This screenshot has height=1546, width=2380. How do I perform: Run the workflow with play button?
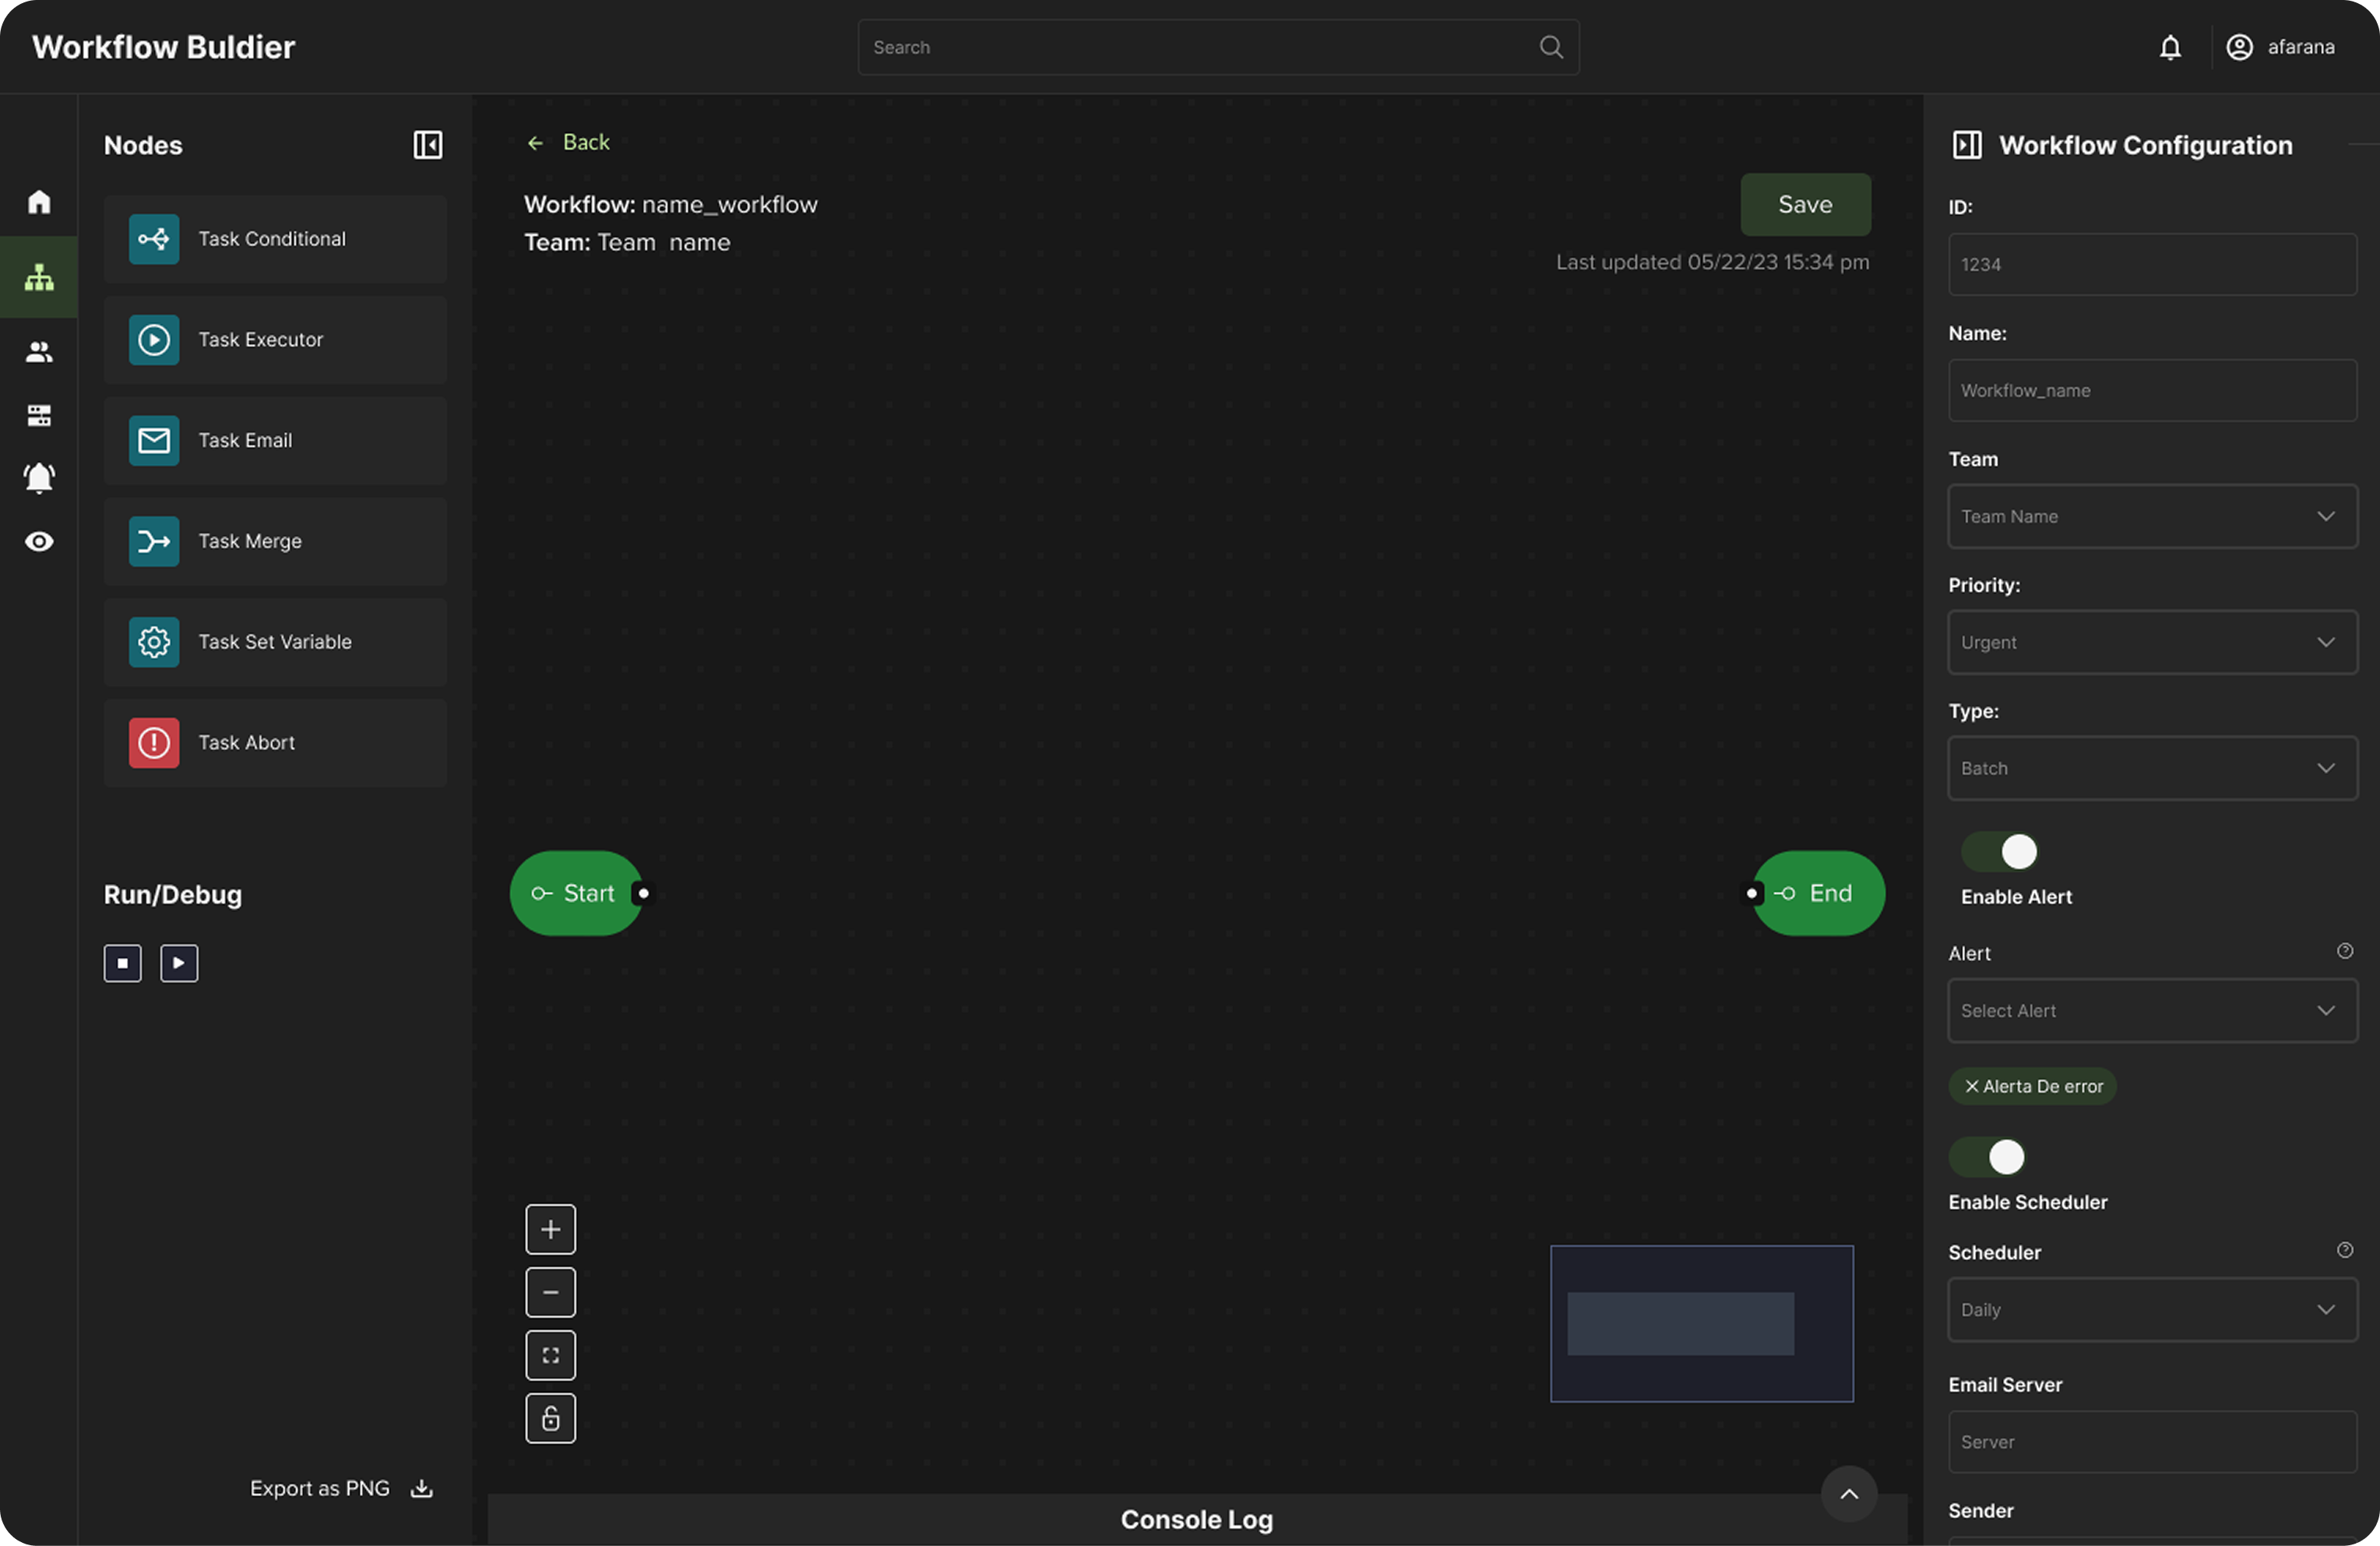(x=179, y=963)
